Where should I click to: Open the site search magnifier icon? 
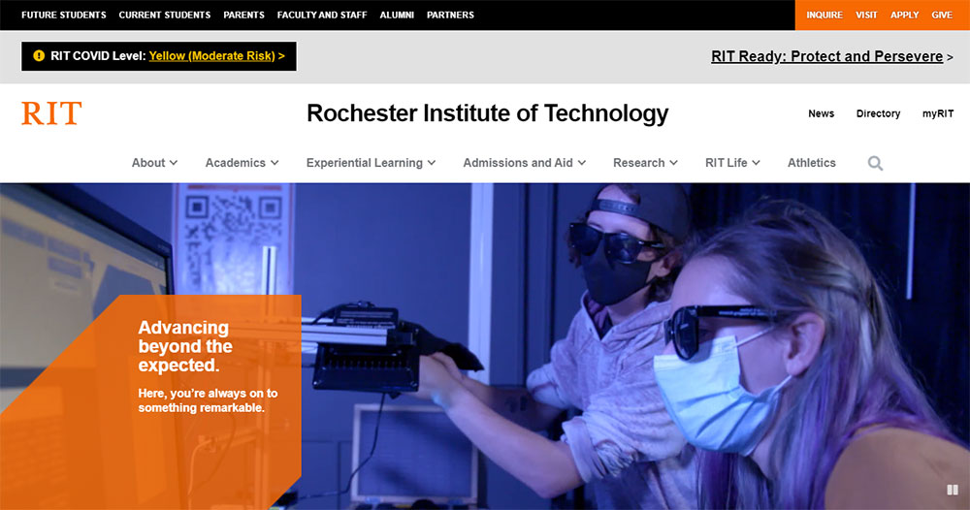pyautogui.click(x=875, y=163)
